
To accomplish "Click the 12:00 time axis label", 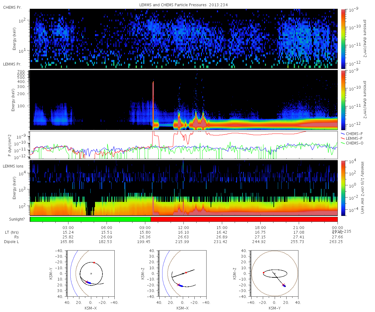I will pos(183,227).
